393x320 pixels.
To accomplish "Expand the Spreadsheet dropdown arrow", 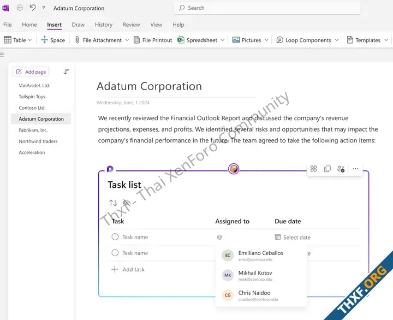I will (223, 40).
